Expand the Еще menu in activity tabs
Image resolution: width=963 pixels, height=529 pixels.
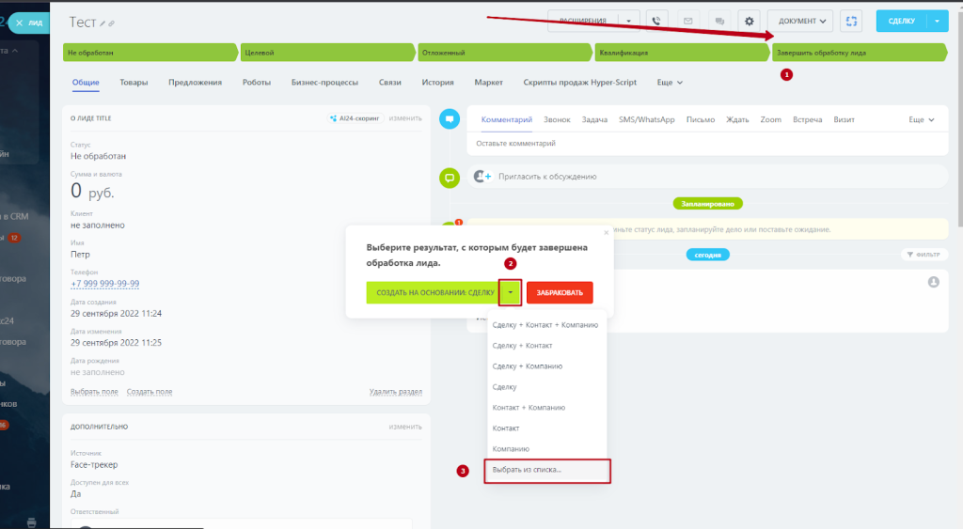921,120
